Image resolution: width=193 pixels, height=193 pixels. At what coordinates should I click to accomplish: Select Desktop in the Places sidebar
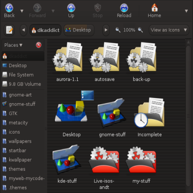(23, 66)
